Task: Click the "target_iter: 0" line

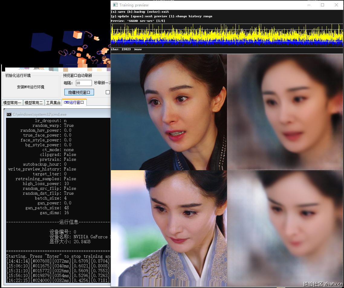Action: [50, 174]
